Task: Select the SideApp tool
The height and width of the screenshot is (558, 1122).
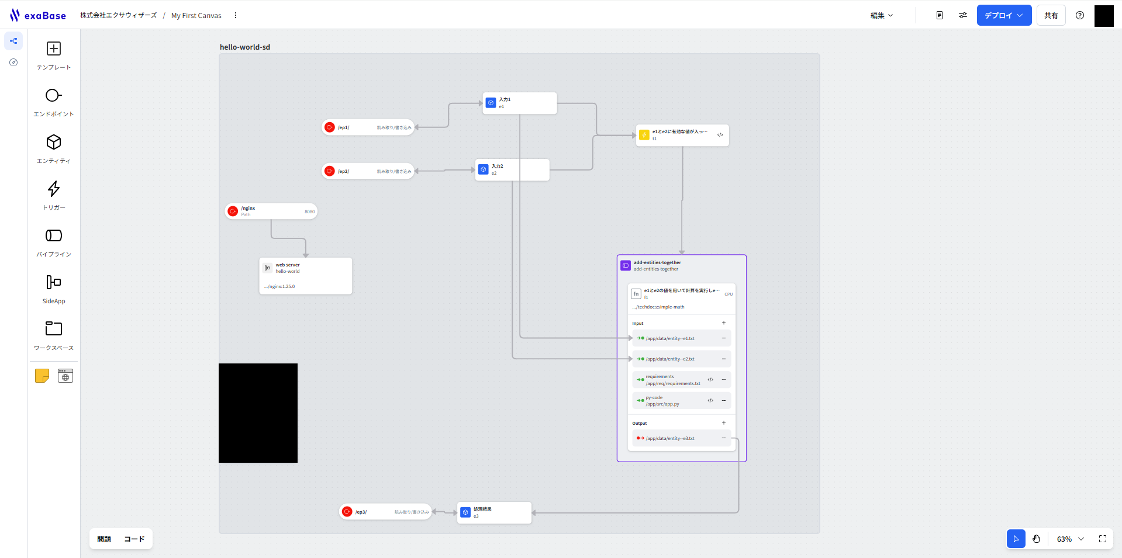Action: point(54,289)
